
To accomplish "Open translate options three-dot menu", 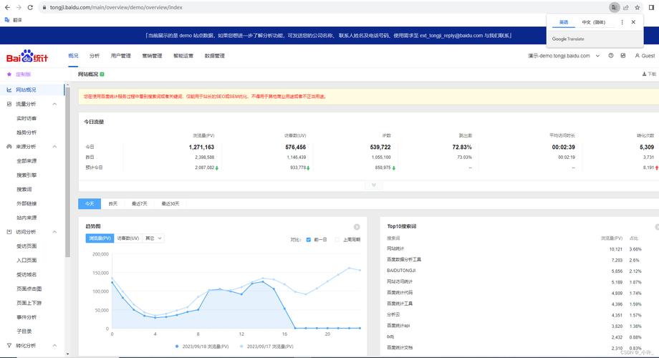I will tap(622, 22).
